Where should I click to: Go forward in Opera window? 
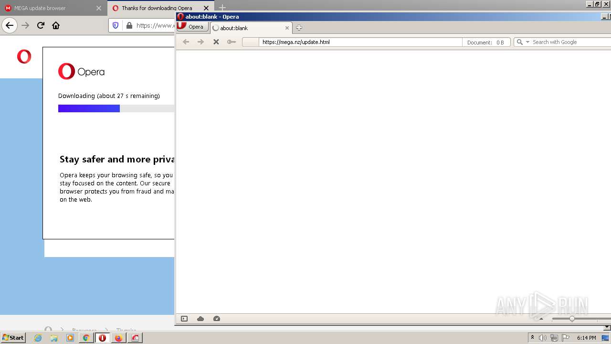click(201, 42)
